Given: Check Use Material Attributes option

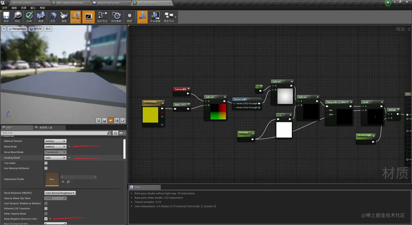Looking at the screenshot, I should click(46, 168).
